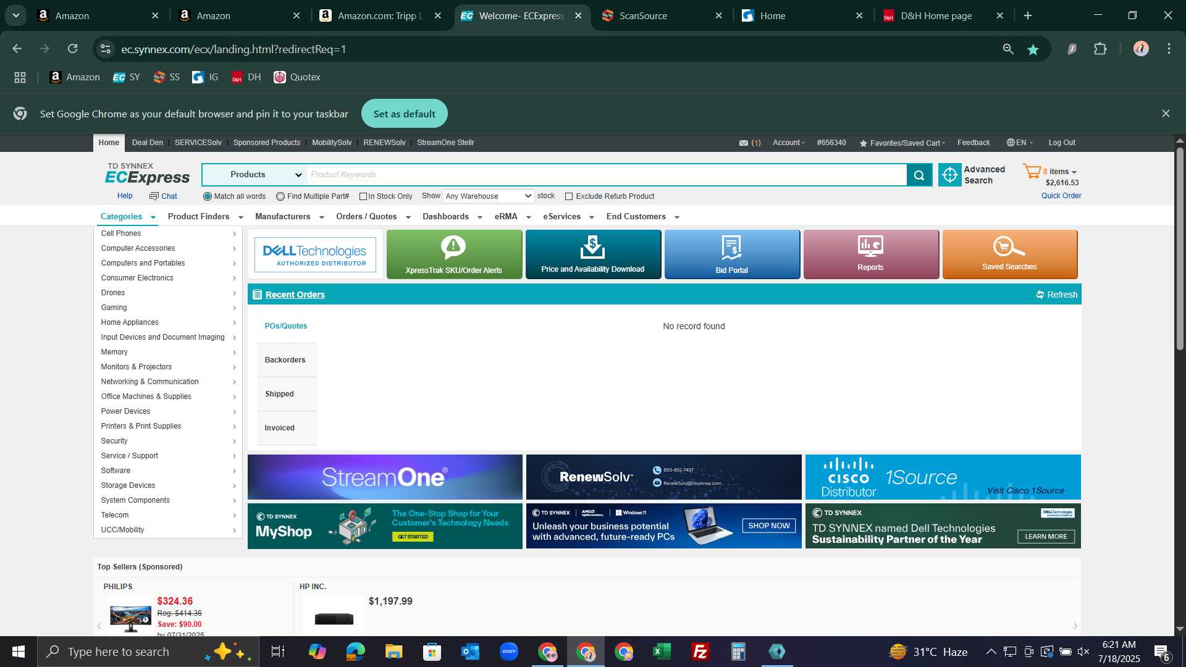The width and height of the screenshot is (1186, 667).
Task: Refresh the Recent Orders panel
Action: tap(1057, 295)
